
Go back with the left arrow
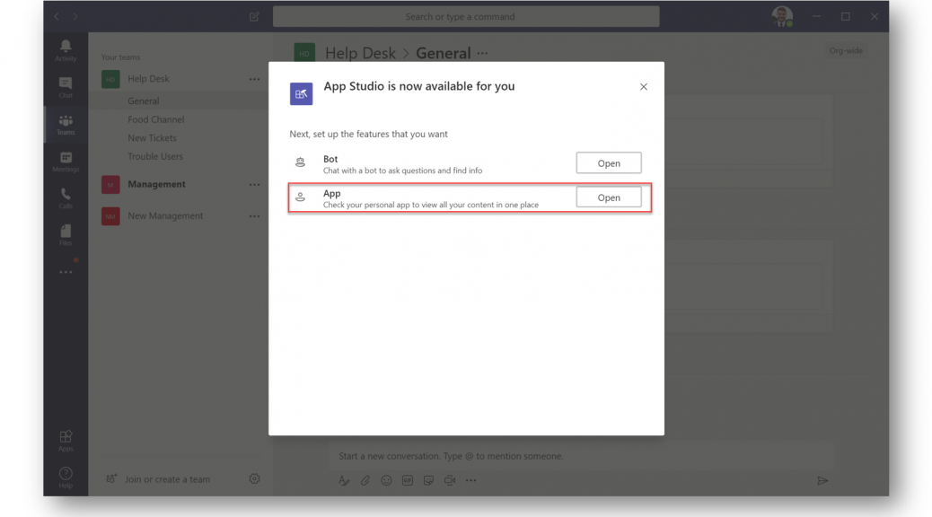pos(57,17)
